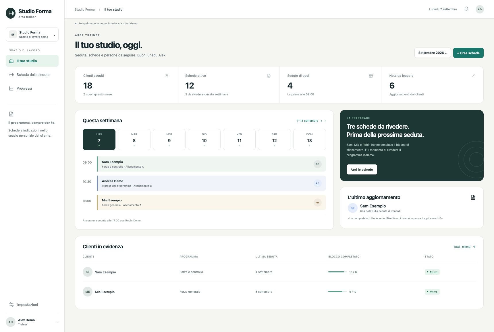Click Mia Esempio's 9 / 12 progress bar

337,292
